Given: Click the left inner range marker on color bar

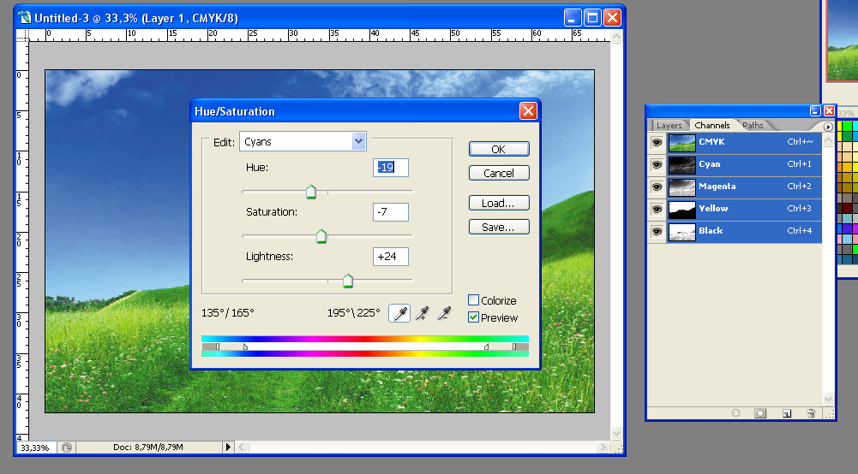Looking at the screenshot, I should (245, 347).
